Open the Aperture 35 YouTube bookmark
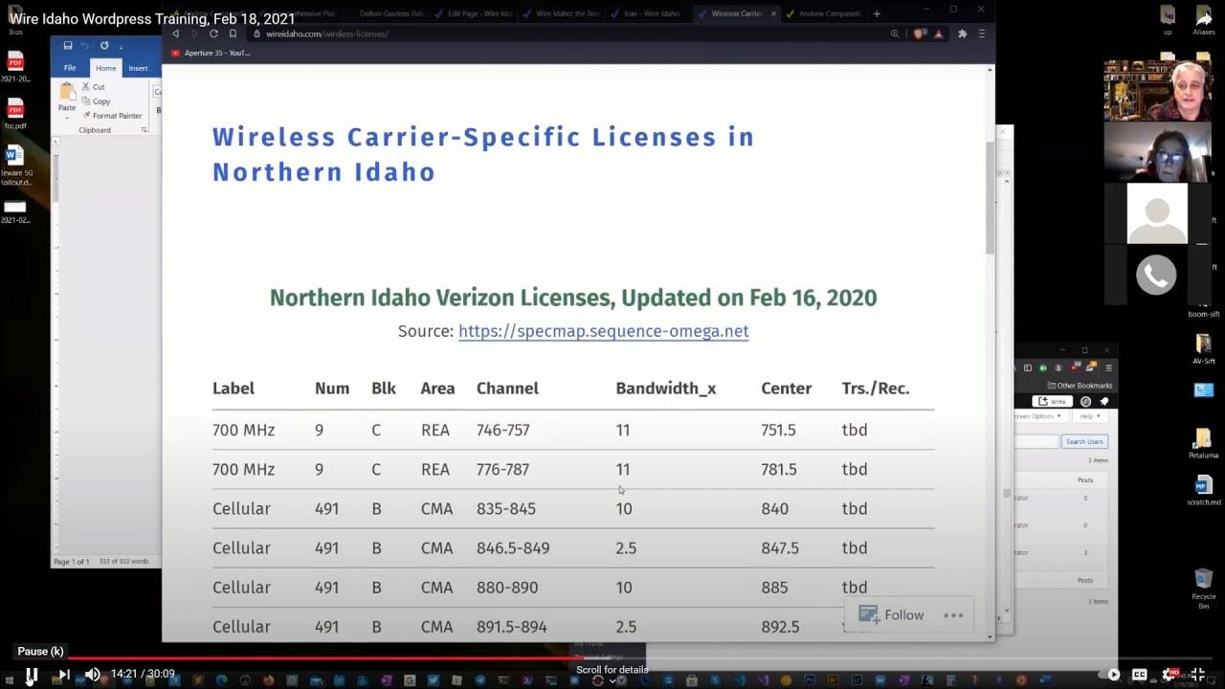The image size is (1225, 689). pyautogui.click(x=211, y=53)
